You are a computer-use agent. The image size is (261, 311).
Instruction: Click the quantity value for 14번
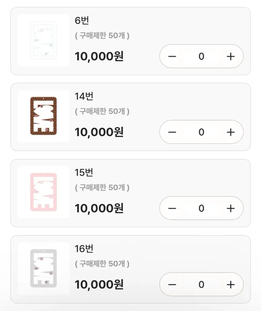(x=201, y=132)
